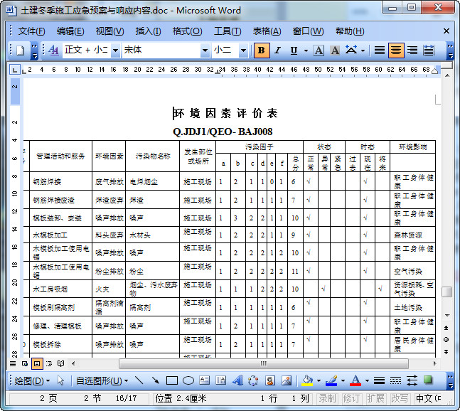Expand the font size dropdown showing 小二

pos(243,50)
